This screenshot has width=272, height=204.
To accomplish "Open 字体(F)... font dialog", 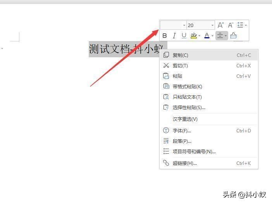I will point(209,130).
